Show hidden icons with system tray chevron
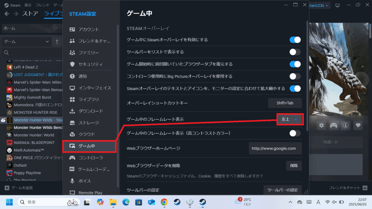 click(x=290, y=202)
